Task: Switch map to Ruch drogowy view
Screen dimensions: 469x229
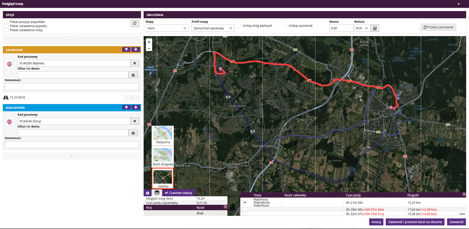Action: click(x=163, y=157)
